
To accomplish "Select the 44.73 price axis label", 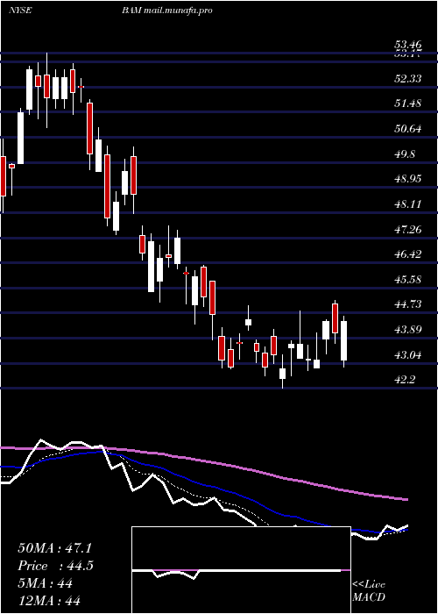I will pyautogui.click(x=408, y=304).
